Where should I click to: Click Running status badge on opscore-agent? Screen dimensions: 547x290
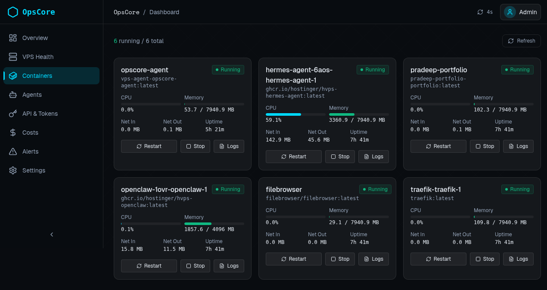point(228,70)
